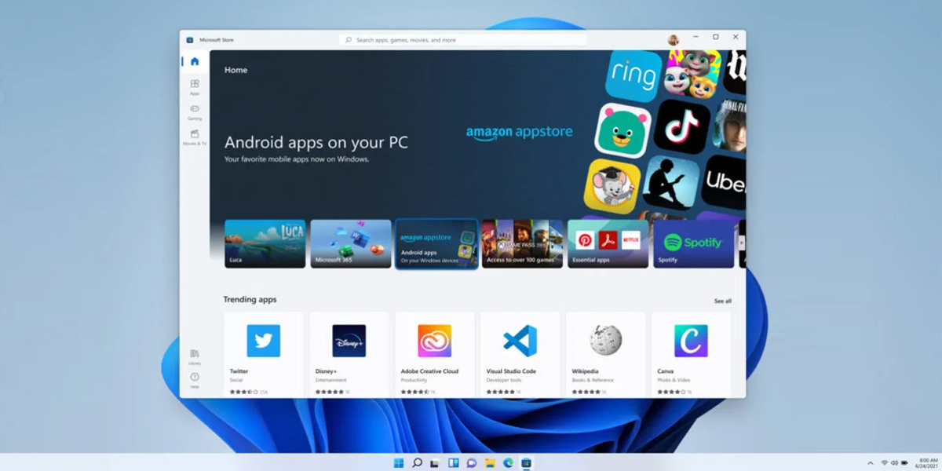Open the Visual Studio Code app icon
Image resolution: width=942 pixels, height=471 pixels.
tap(520, 341)
